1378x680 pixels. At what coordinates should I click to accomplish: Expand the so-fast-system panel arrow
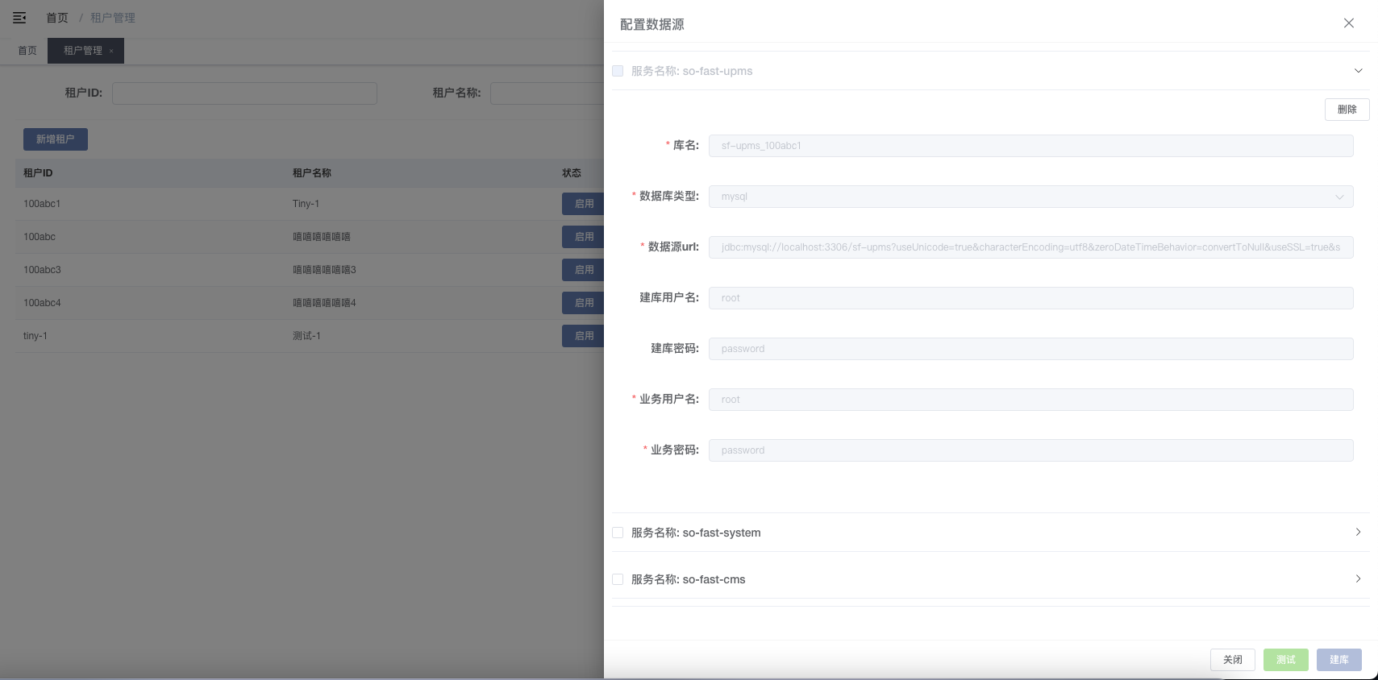1358,533
